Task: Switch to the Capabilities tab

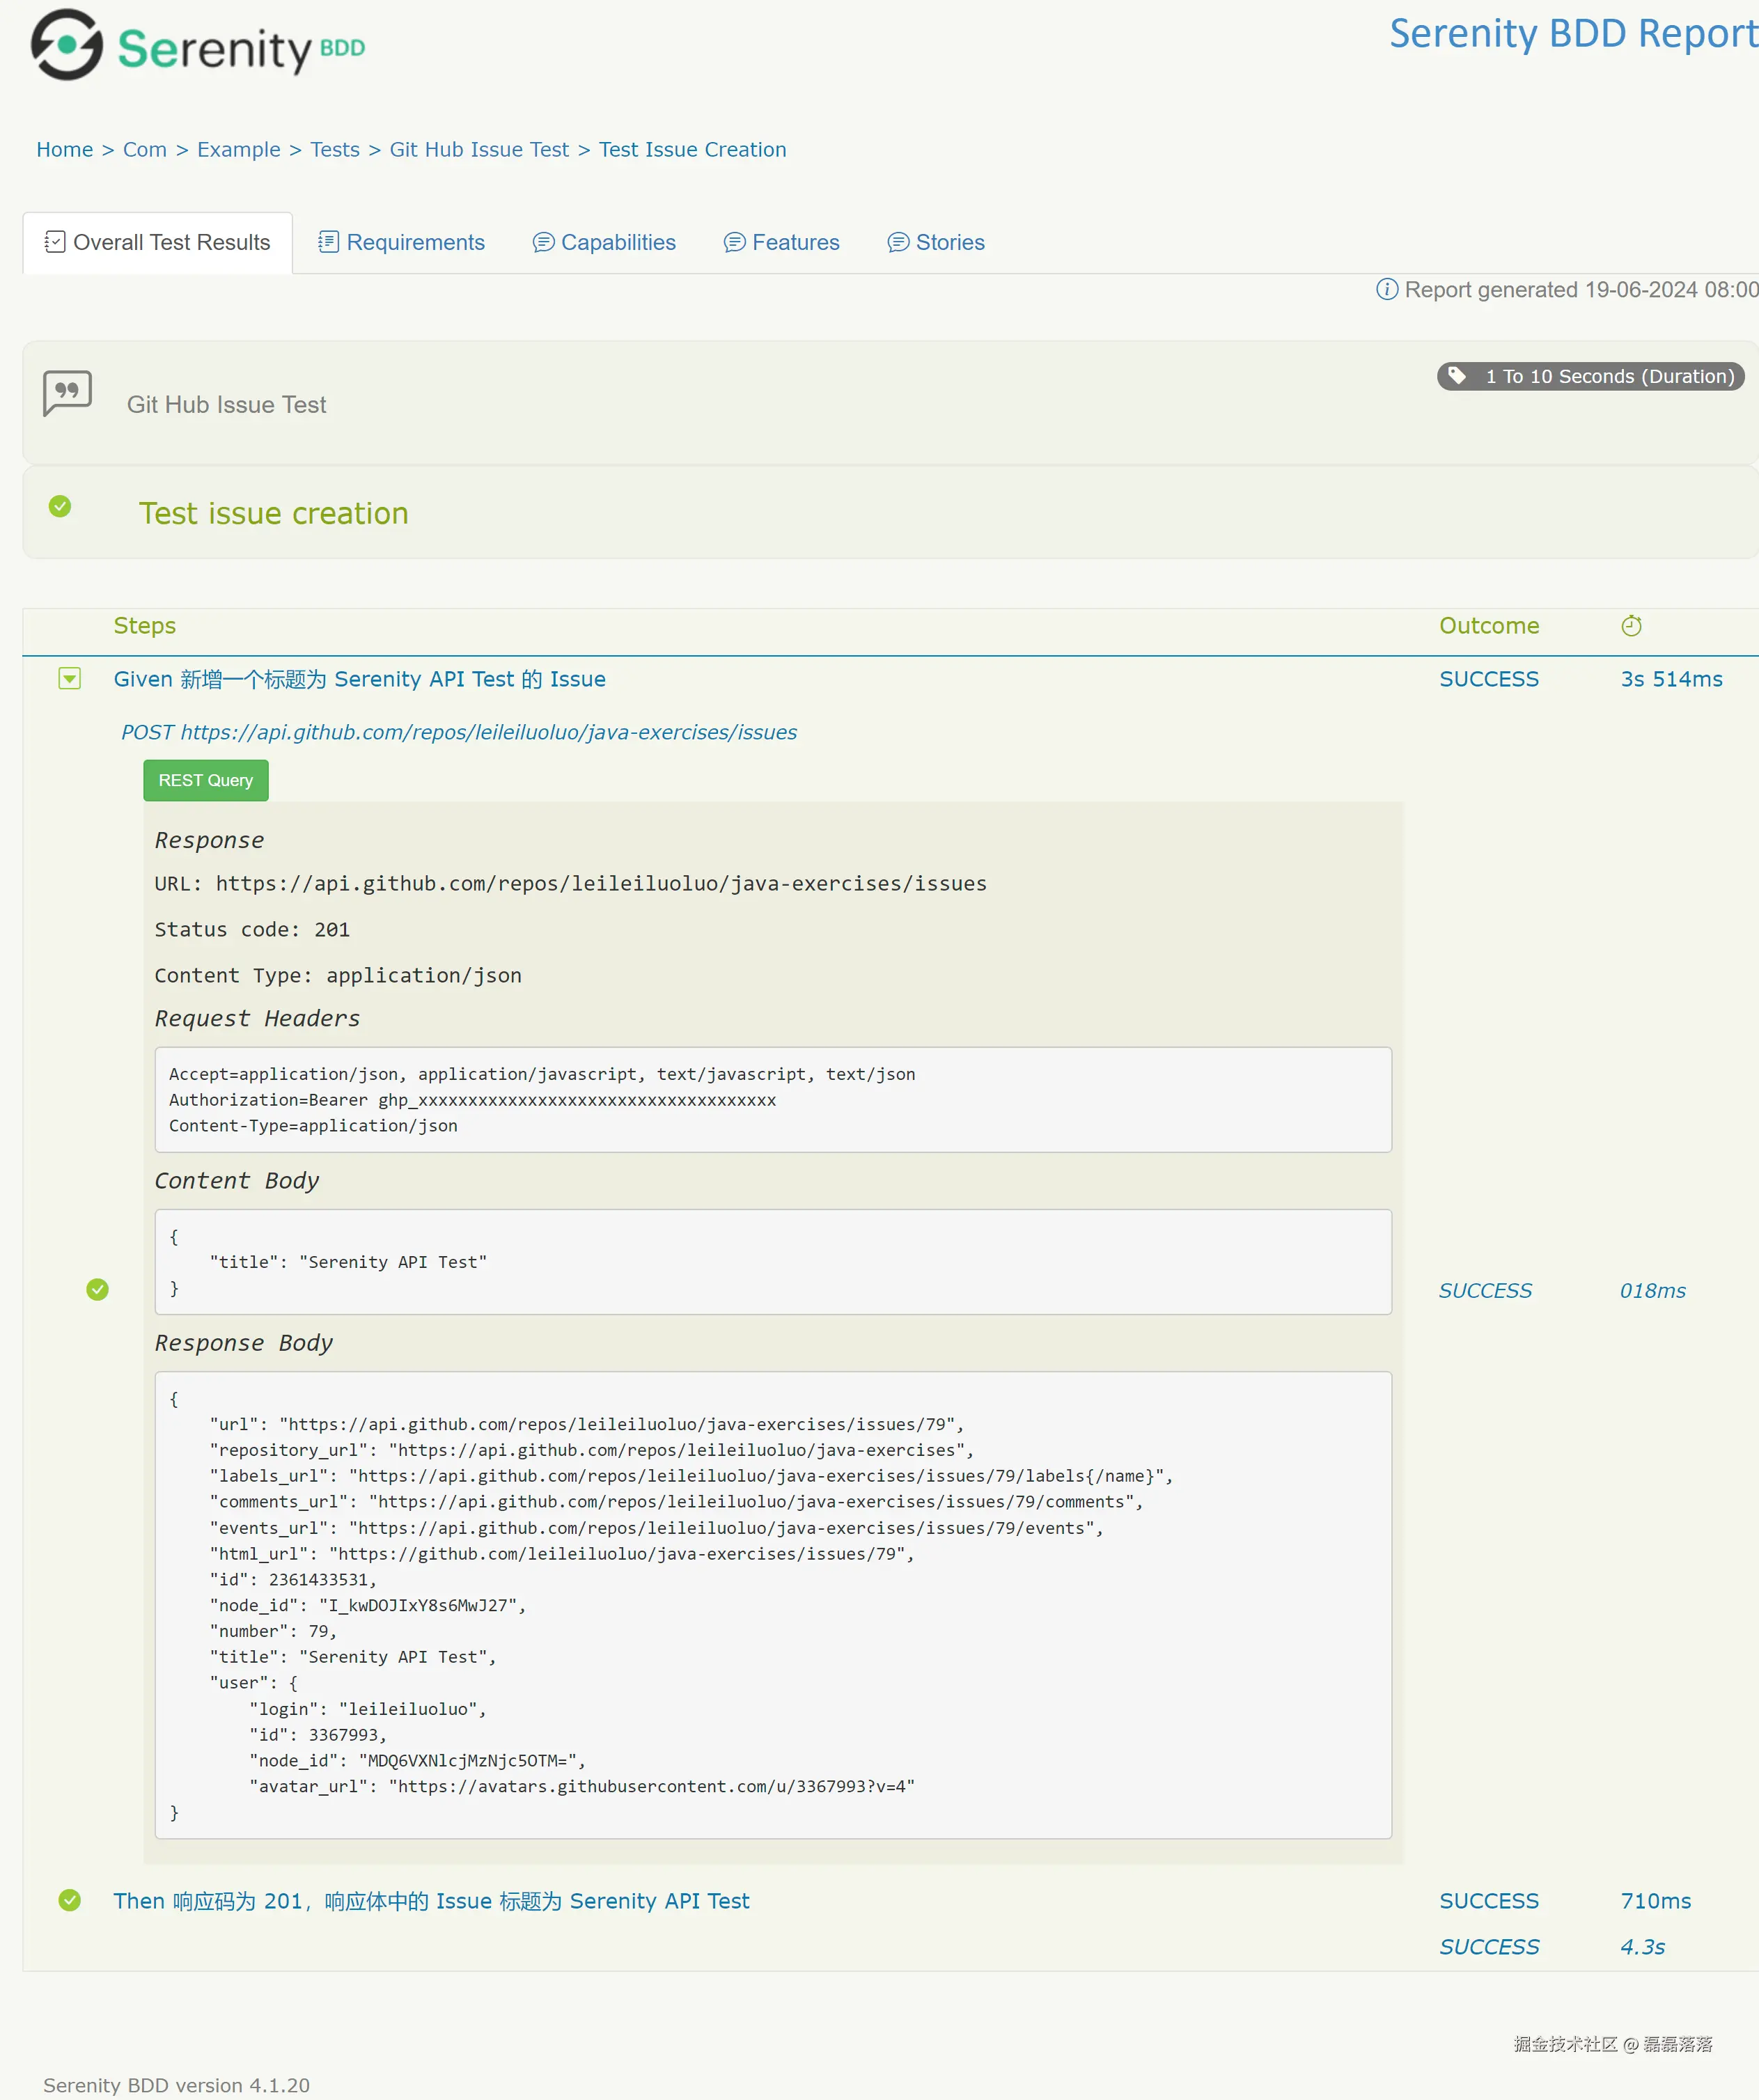Action: [x=604, y=242]
